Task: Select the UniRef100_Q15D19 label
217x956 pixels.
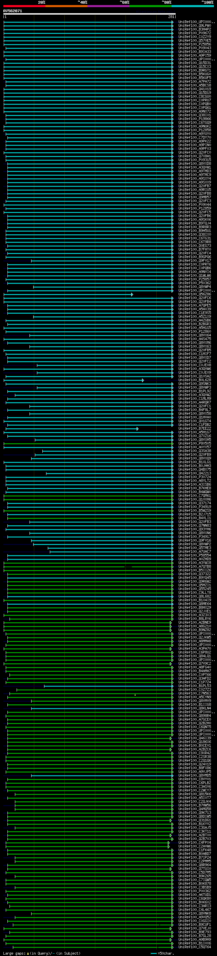Action: [x=195, y=93]
